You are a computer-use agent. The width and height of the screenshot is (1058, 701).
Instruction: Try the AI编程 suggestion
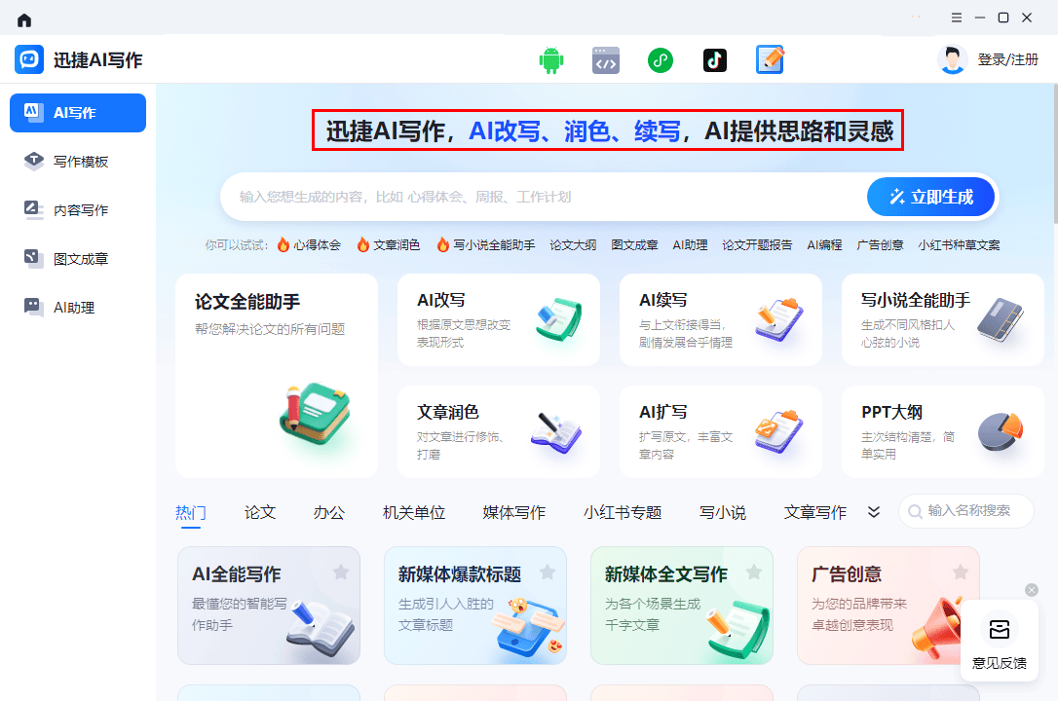click(824, 244)
